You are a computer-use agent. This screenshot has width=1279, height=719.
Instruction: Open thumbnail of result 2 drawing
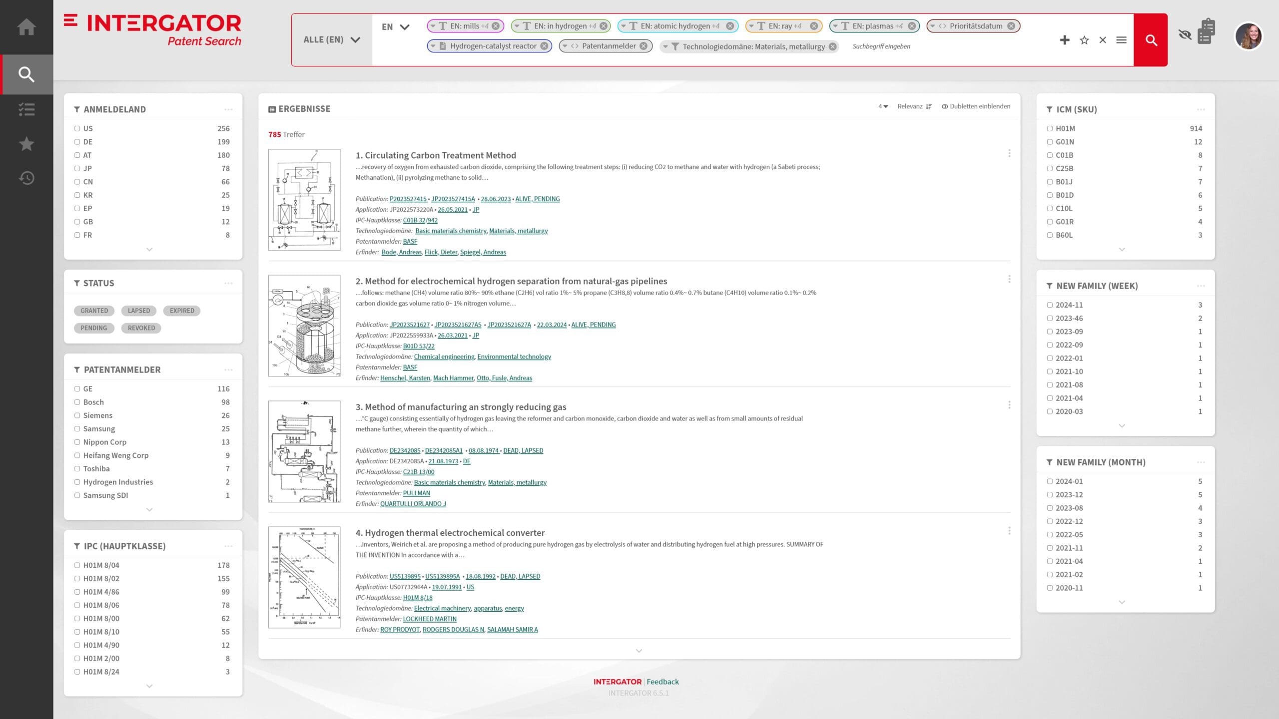tap(304, 326)
